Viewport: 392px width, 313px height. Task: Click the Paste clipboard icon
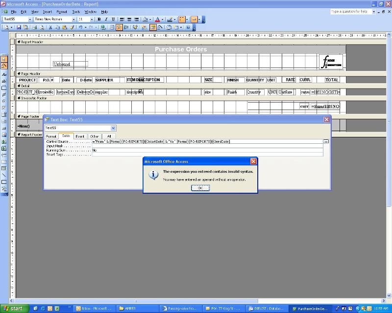pos(65,27)
